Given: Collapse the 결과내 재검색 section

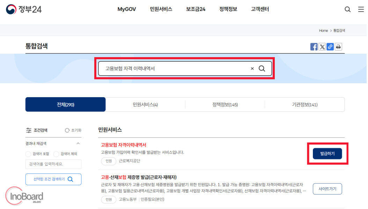Looking at the screenshot, I should [78, 143].
